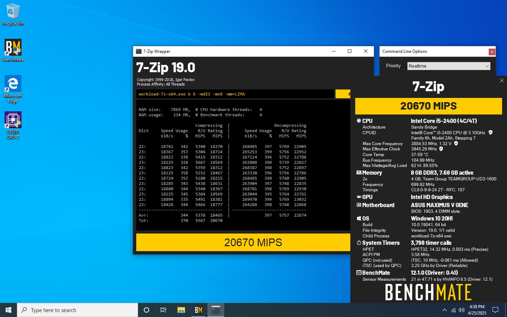Click the yellow button right of command line

point(343,94)
